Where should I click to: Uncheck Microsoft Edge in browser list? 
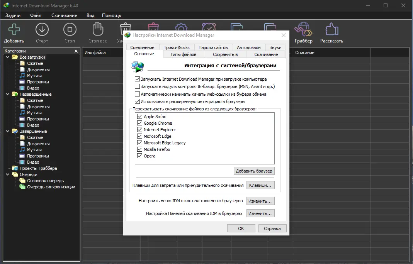click(139, 136)
